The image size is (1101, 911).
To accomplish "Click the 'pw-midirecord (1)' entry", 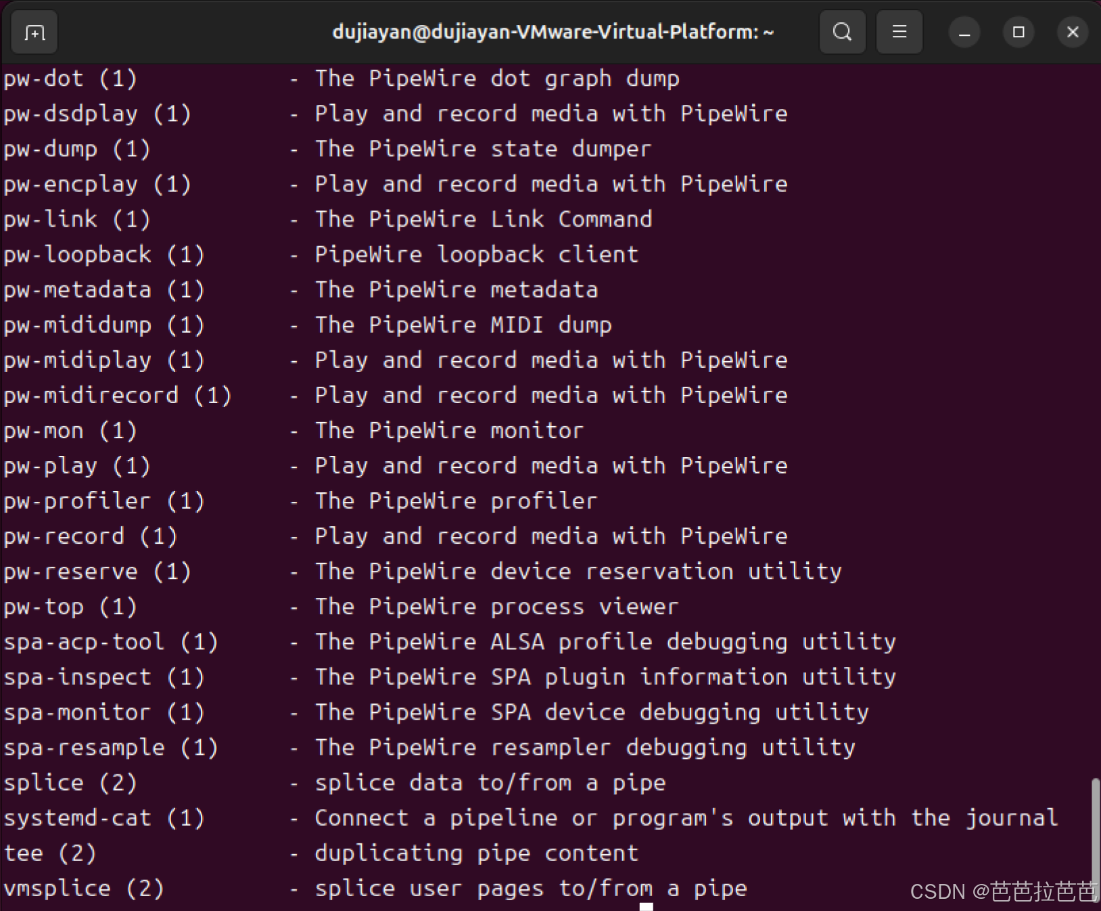I will click(118, 396).
